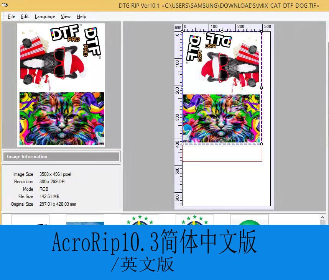Open the View menu

(x=66, y=16)
